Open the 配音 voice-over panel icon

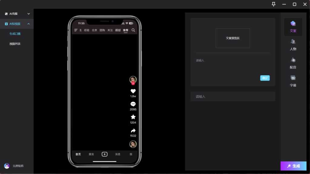coord(293,60)
